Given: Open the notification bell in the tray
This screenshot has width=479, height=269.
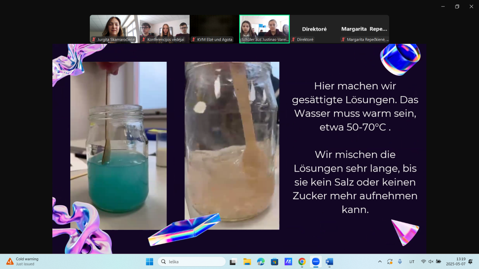Looking at the screenshot, I should click(470, 262).
